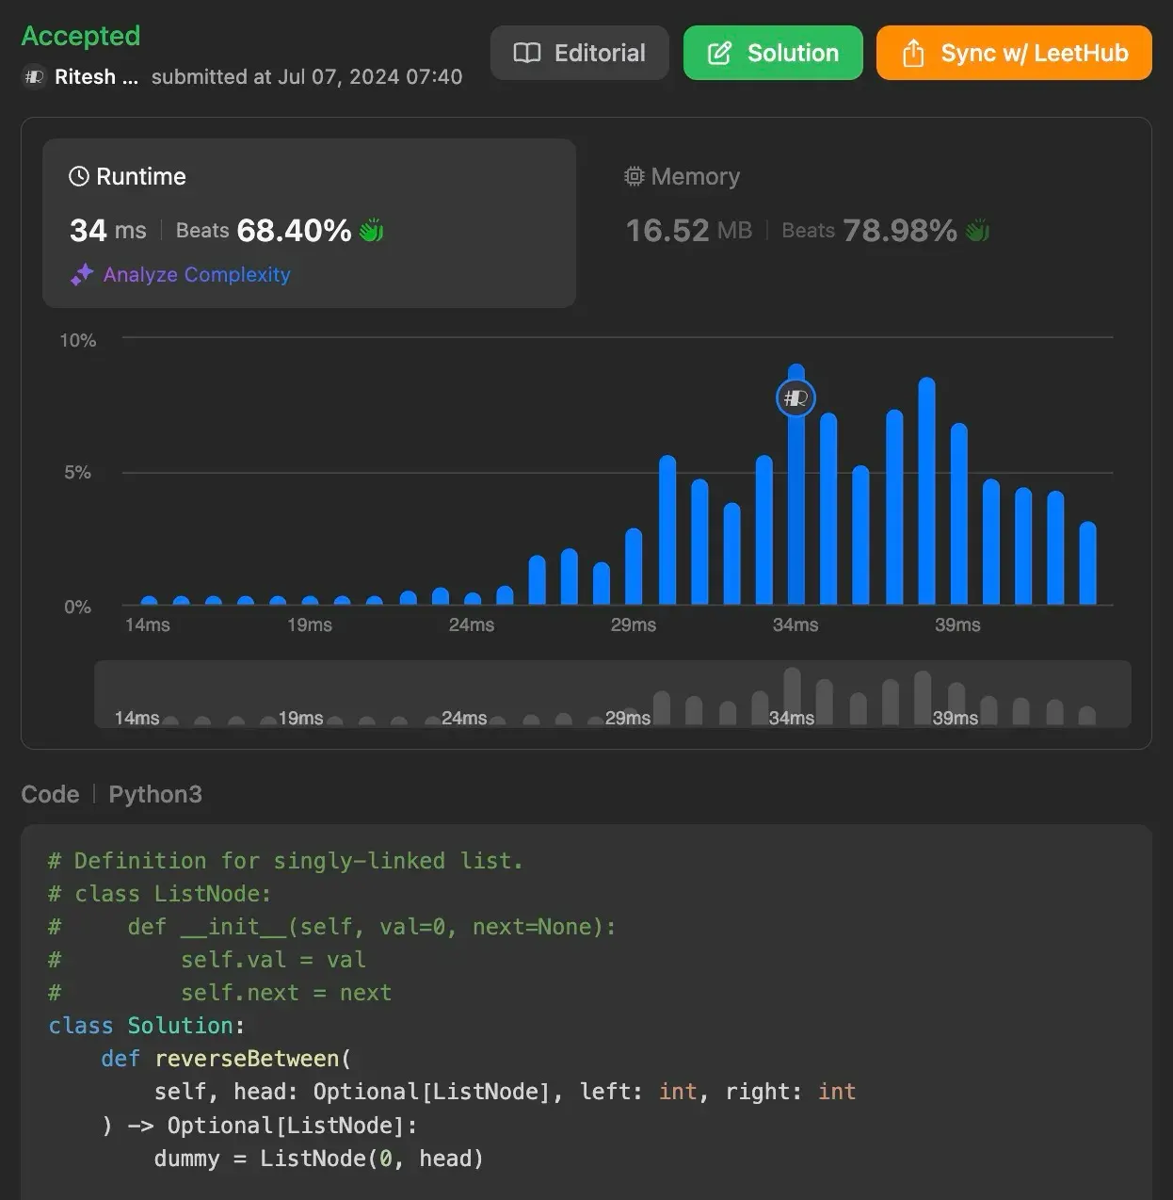Open Analyze Complexity
Image resolution: width=1173 pixels, height=1200 pixels.
coord(196,274)
